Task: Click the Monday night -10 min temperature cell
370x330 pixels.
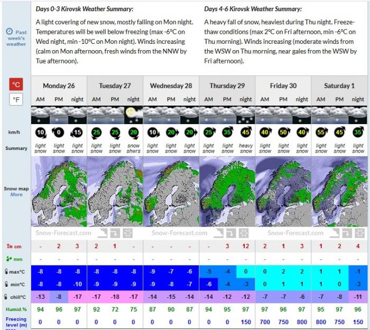Action: point(77,284)
